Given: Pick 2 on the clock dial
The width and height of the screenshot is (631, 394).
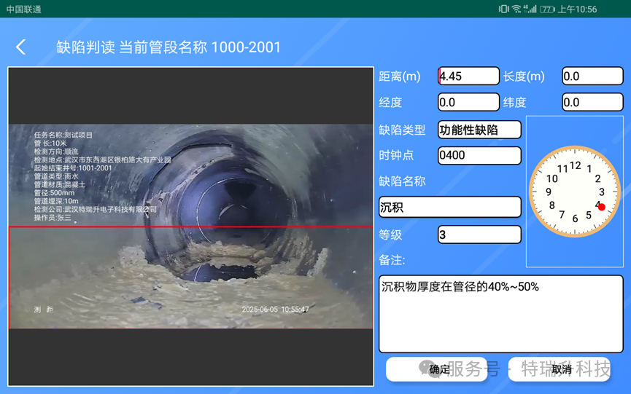Looking at the screenshot, I should click(x=597, y=178).
